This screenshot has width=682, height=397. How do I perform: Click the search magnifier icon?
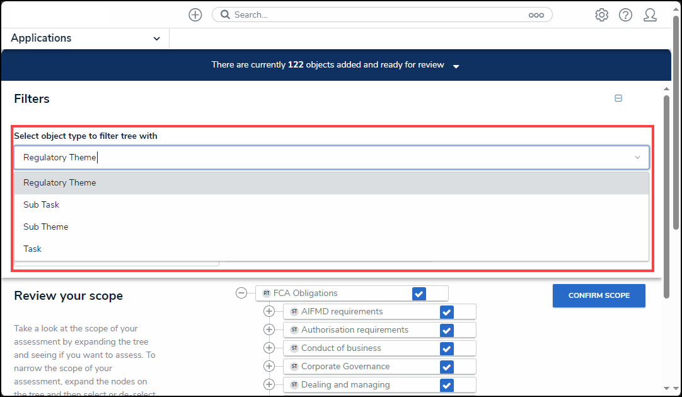click(x=225, y=15)
